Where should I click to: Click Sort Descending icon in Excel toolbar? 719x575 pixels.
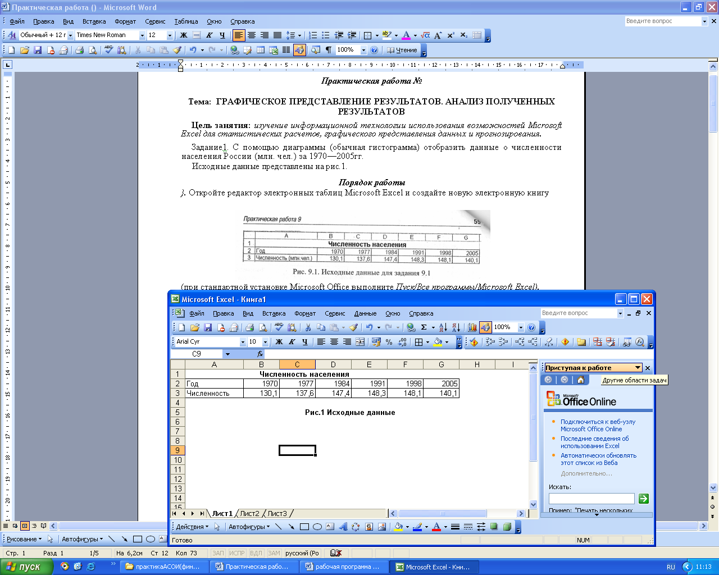(x=456, y=327)
